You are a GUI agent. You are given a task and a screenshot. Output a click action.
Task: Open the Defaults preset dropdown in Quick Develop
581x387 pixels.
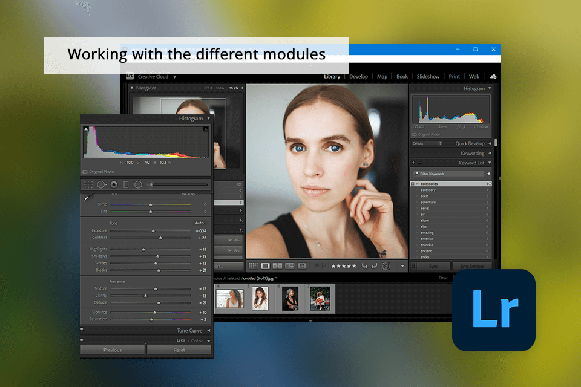(427, 143)
